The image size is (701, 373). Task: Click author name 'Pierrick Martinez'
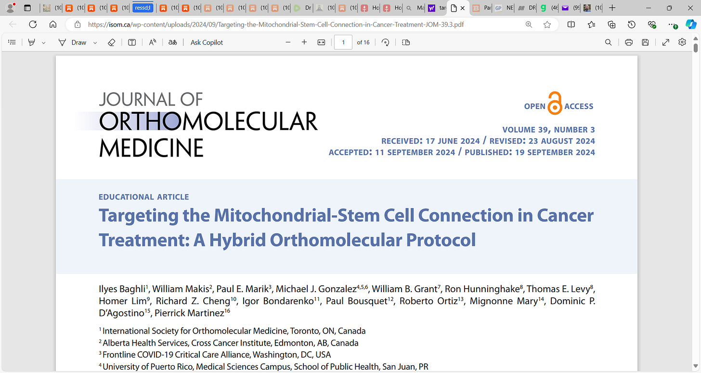(190, 313)
